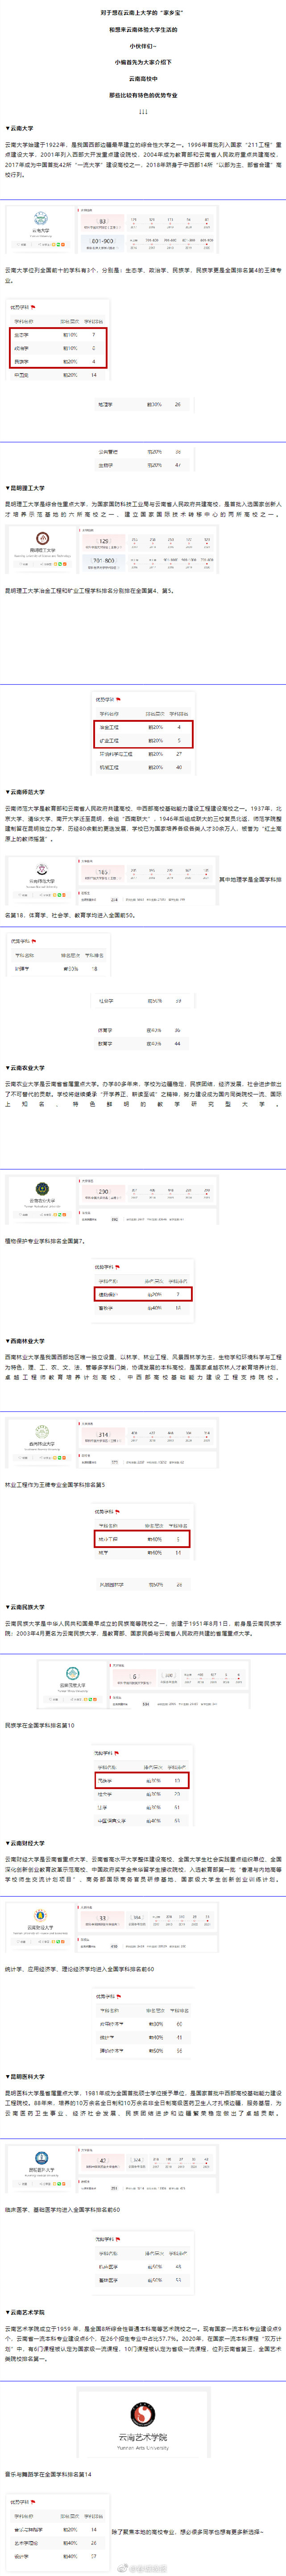Viewport: 286px width, 2576px height.
Task: Click the intro line 那些比较有特色的优势专业
Action: coord(143,95)
